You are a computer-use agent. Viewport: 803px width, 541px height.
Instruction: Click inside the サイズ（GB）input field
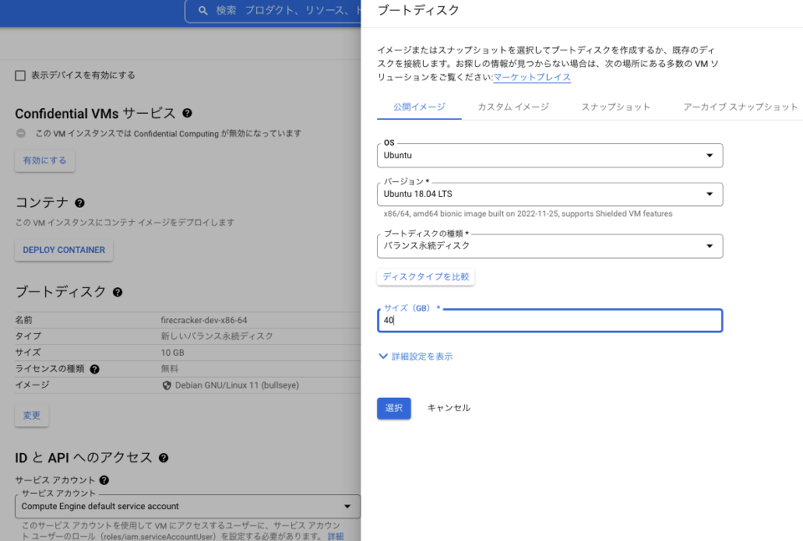coord(550,321)
